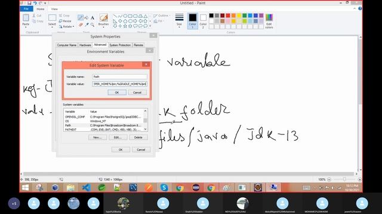382x214 pixels.
Task: Click the Paste clipboard icon
Action: point(26,18)
